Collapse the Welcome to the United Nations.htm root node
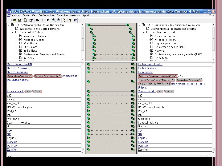This screenshot has height=166, width=222. [9, 25]
